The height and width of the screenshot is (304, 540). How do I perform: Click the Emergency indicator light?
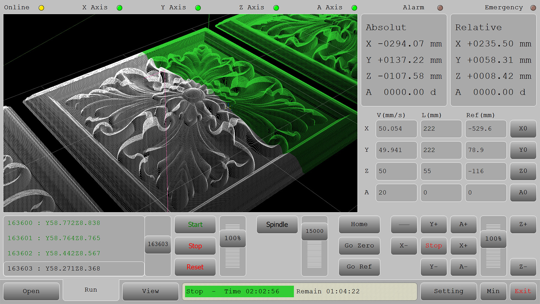(x=533, y=8)
